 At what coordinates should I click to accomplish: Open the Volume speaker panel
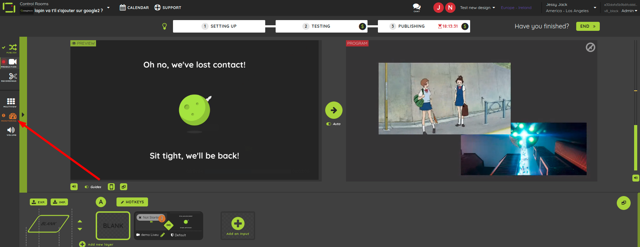pyautogui.click(x=11, y=131)
